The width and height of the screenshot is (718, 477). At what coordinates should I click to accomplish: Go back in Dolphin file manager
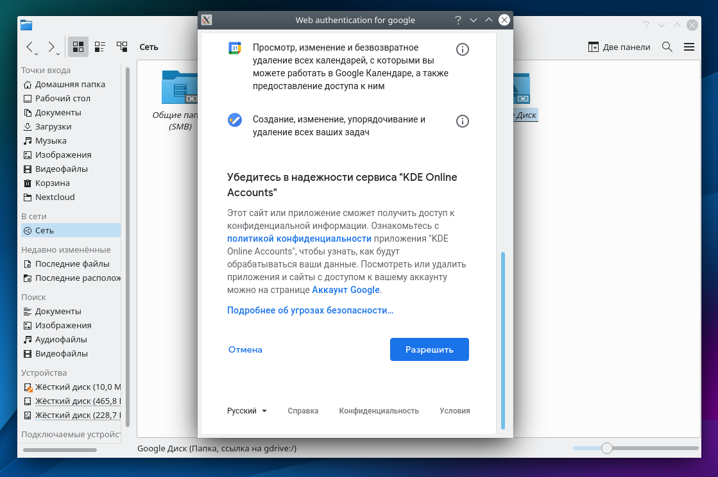click(30, 47)
